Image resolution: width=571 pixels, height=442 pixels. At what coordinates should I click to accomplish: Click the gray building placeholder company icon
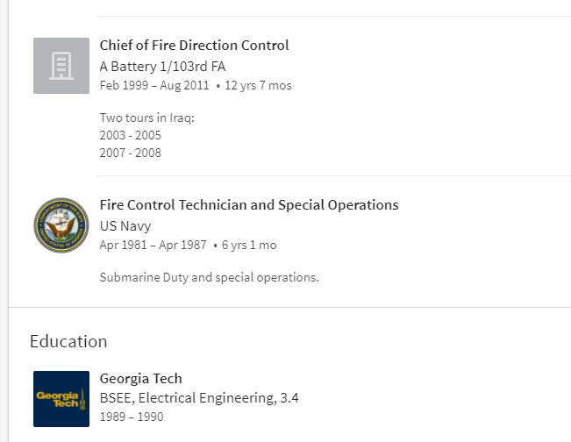(61, 66)
